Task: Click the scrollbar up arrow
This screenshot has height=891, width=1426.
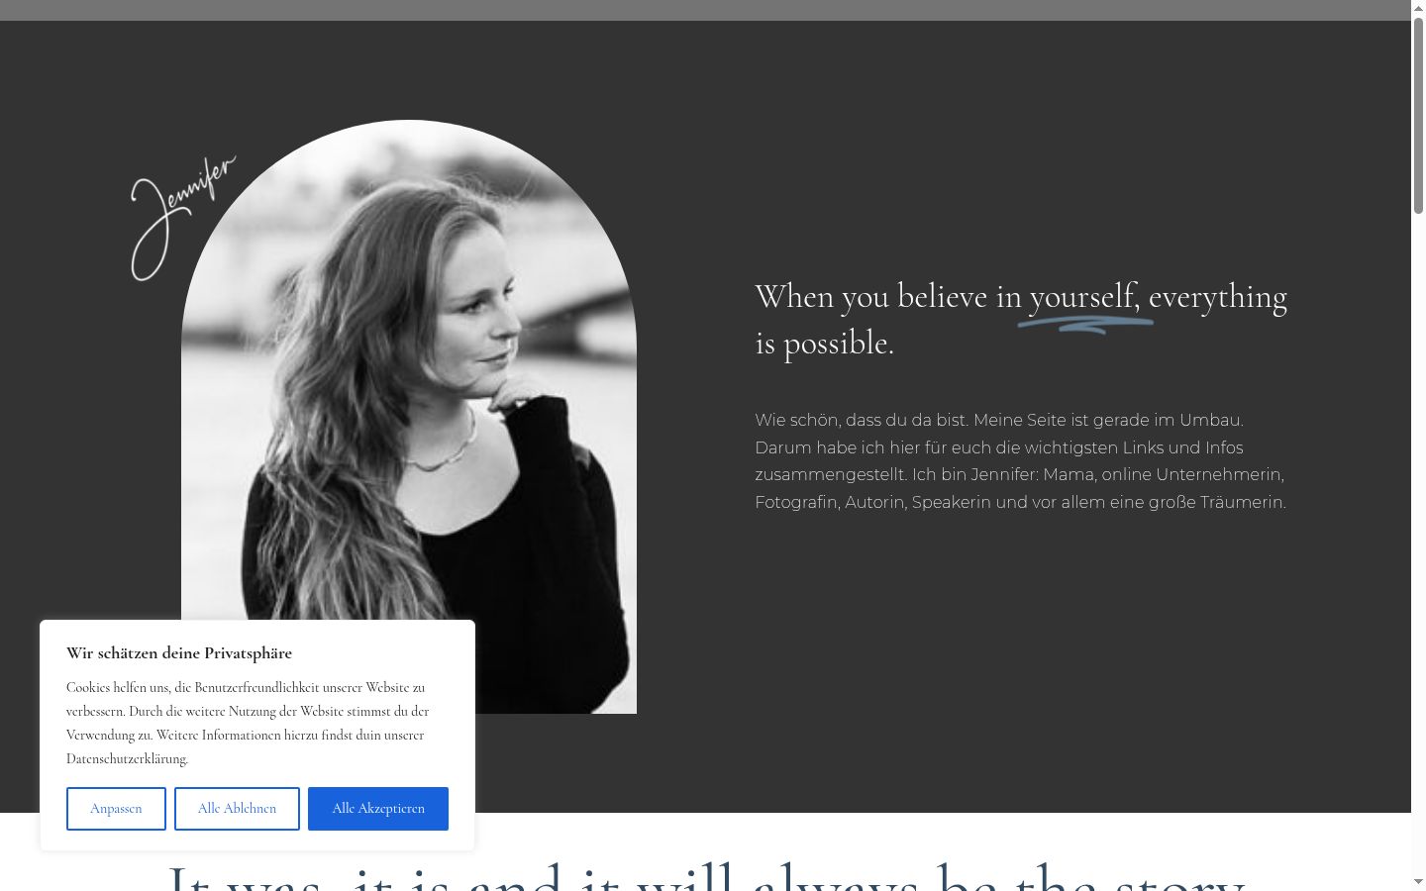Action: 1418,7
